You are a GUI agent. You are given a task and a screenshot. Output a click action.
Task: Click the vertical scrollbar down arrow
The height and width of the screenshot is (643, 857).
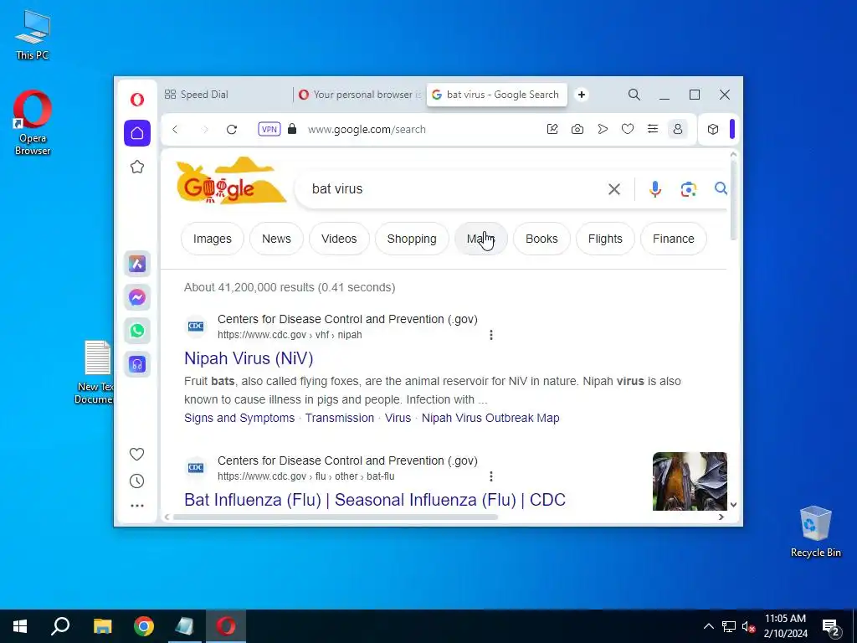733,505
